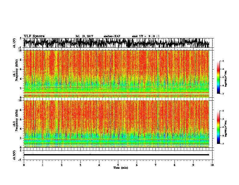Click the ch.2 frequency tick label "4"
The height and width of the screenshot is (185, 239).
[x=21, y=129]
